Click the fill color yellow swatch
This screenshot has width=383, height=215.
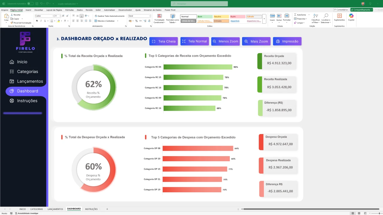point(59,21)
